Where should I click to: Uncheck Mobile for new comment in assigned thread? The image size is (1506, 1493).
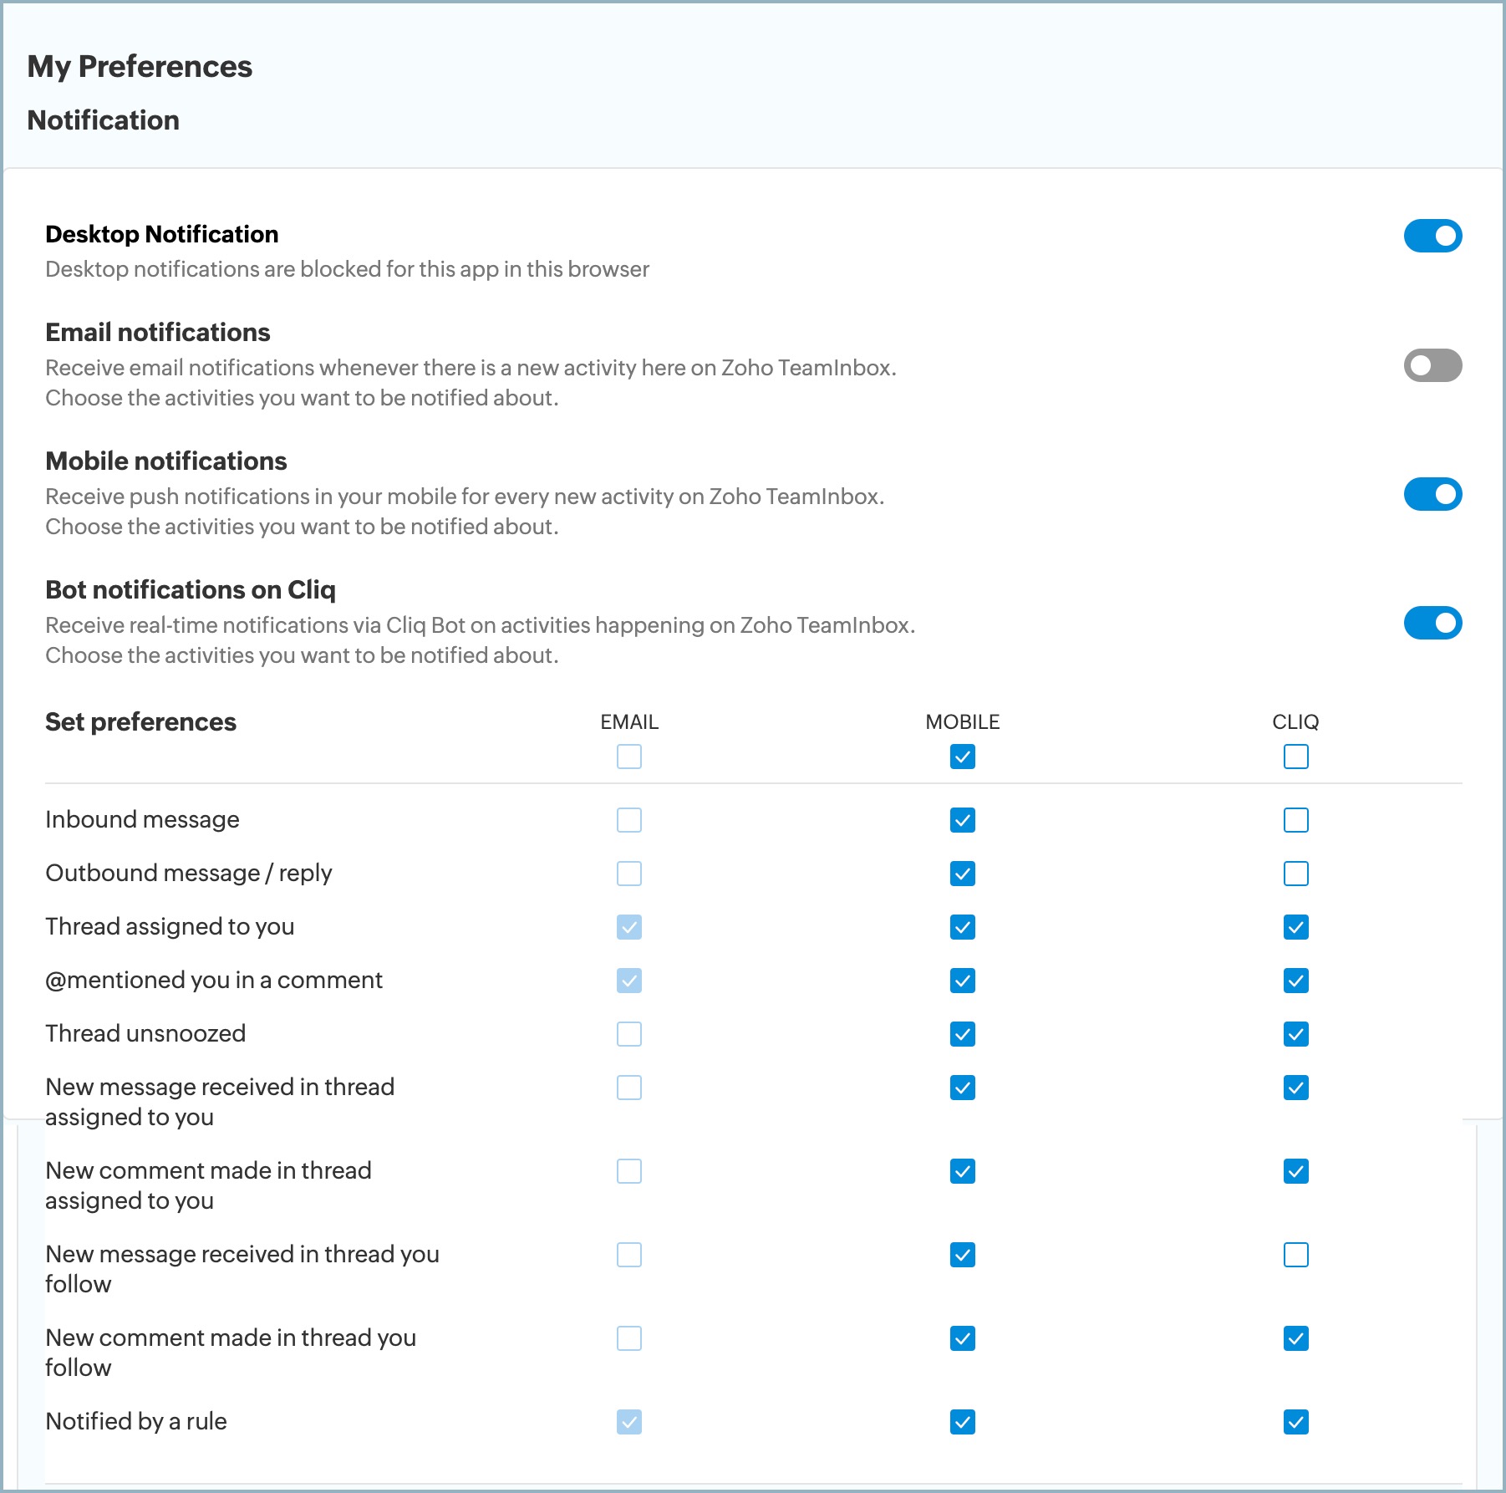click(x=963, y=1171)
